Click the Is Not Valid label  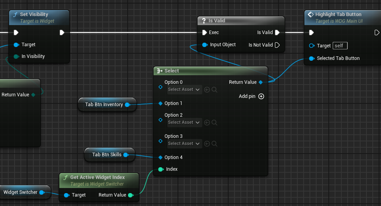[260, 45]
